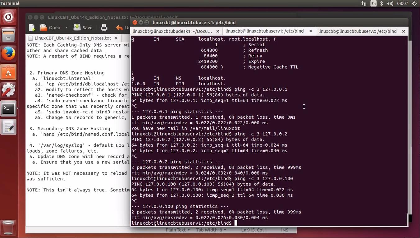This screenshot has width=420, height=238.
Task: Click the terminal prompt input line at the bottom
Action: (x=269, y=223)
